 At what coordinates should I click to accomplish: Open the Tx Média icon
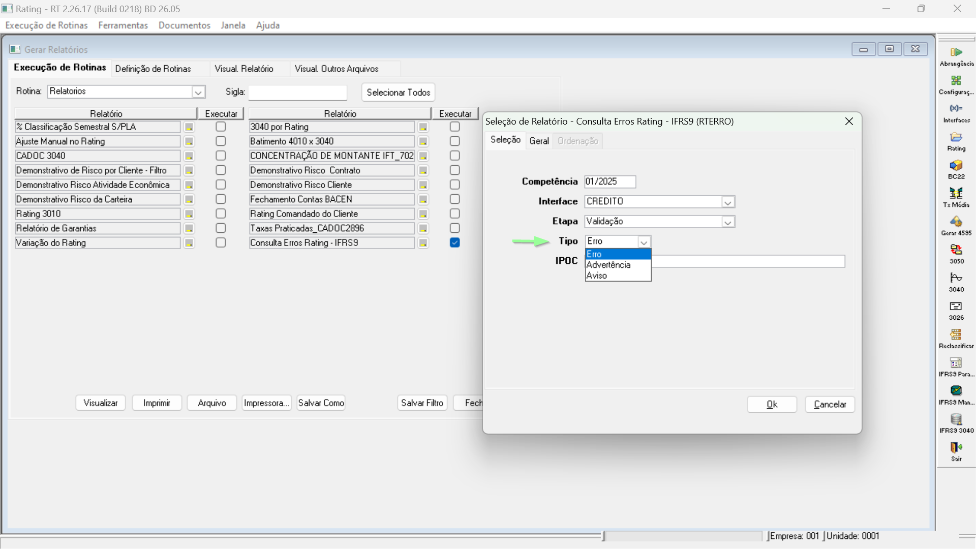point(956,194)
